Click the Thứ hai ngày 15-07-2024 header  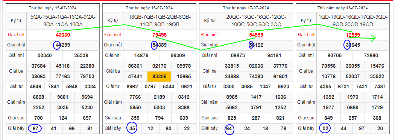click(x=52, y=8)
